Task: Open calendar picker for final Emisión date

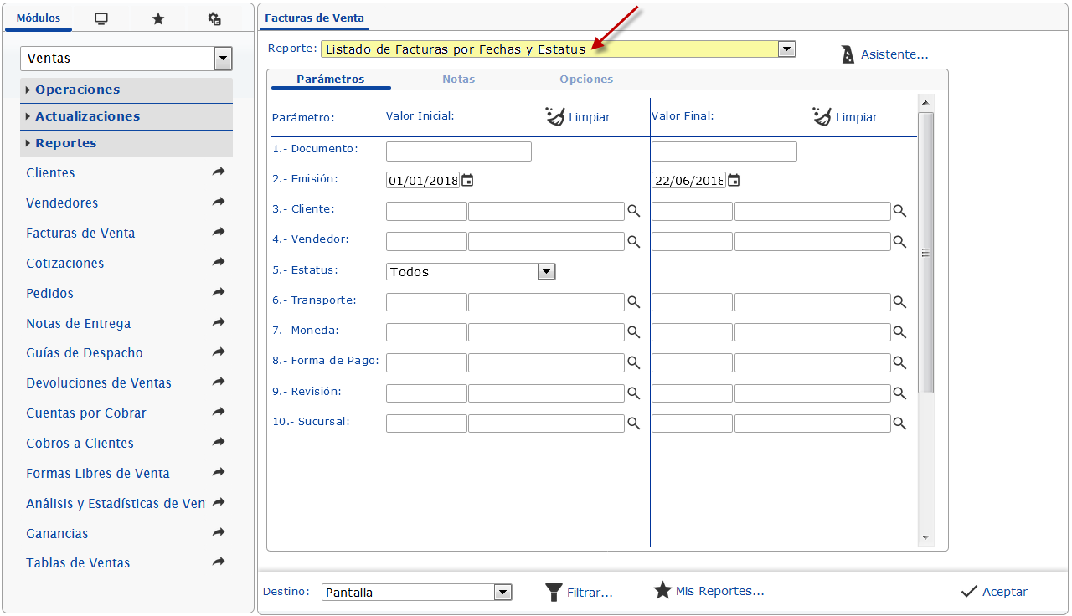Action: tap(734, 180)
